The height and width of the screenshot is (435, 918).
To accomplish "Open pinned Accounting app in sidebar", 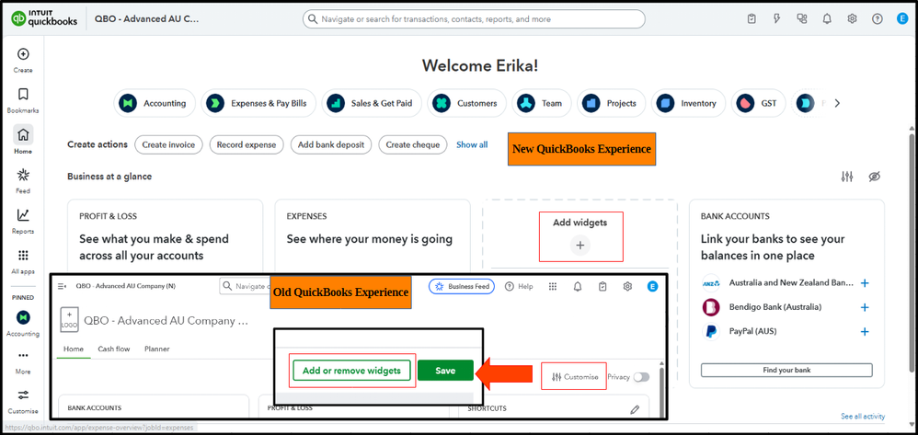I will pyautogui.click(x=23, y=324).
